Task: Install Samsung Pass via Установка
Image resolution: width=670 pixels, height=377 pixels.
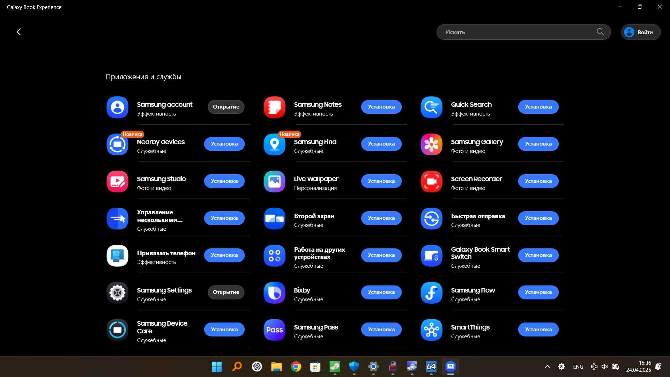Action: [x=381, y=330]
